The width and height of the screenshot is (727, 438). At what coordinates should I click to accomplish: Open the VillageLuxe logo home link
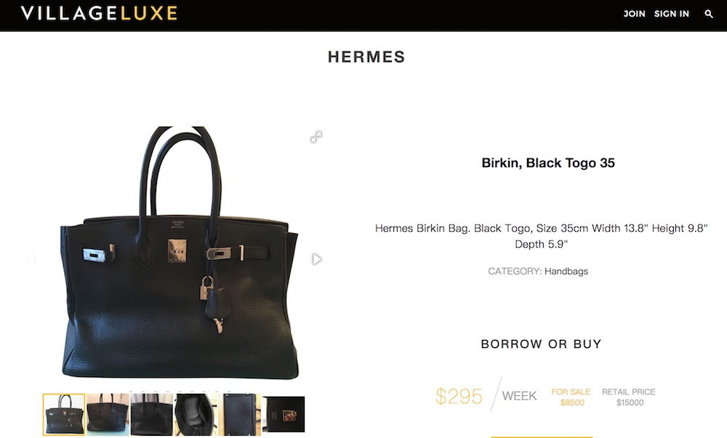tap(99, 13)
